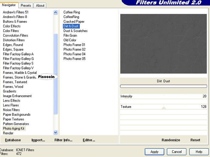Image resolution: width=210 pixels, height=157 pixels.
Task: Select Gradients category
Action: [x=9, y=91]
